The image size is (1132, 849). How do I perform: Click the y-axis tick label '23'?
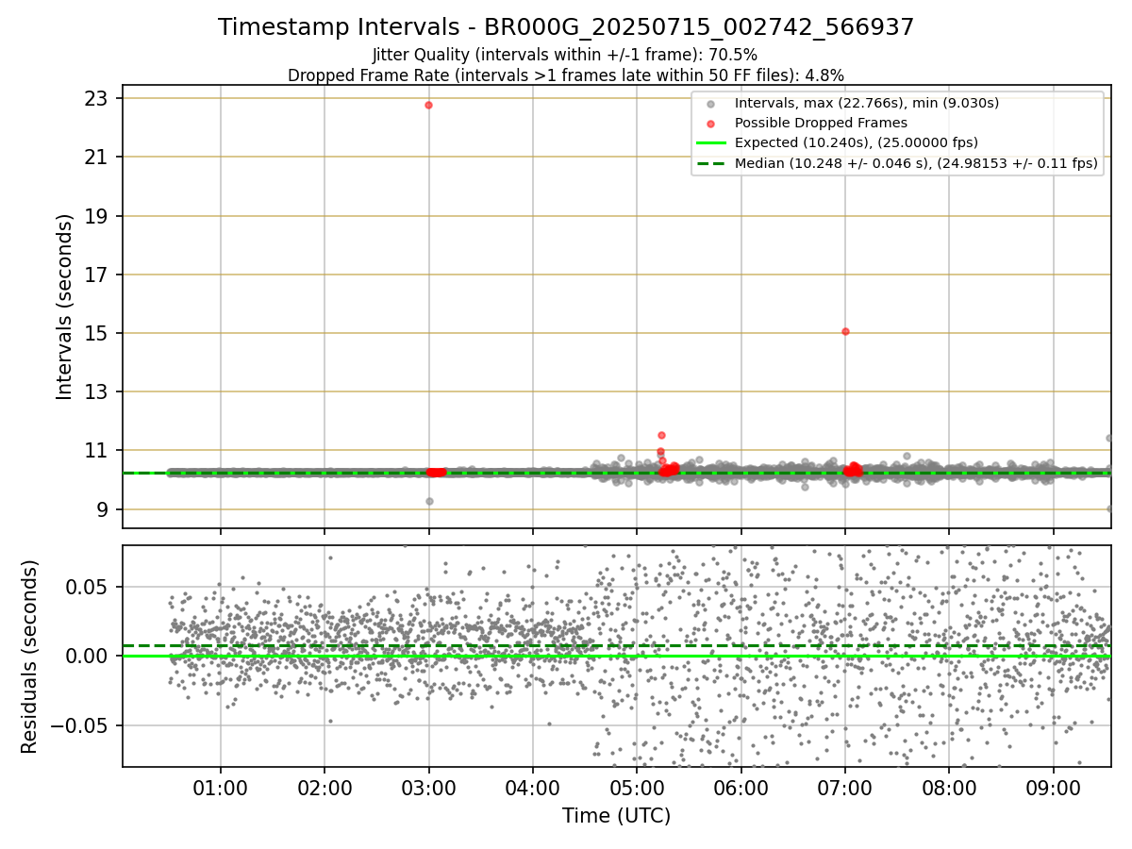click(x=97, y=98)
